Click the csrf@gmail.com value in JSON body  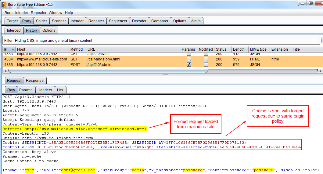coord(78,170)
